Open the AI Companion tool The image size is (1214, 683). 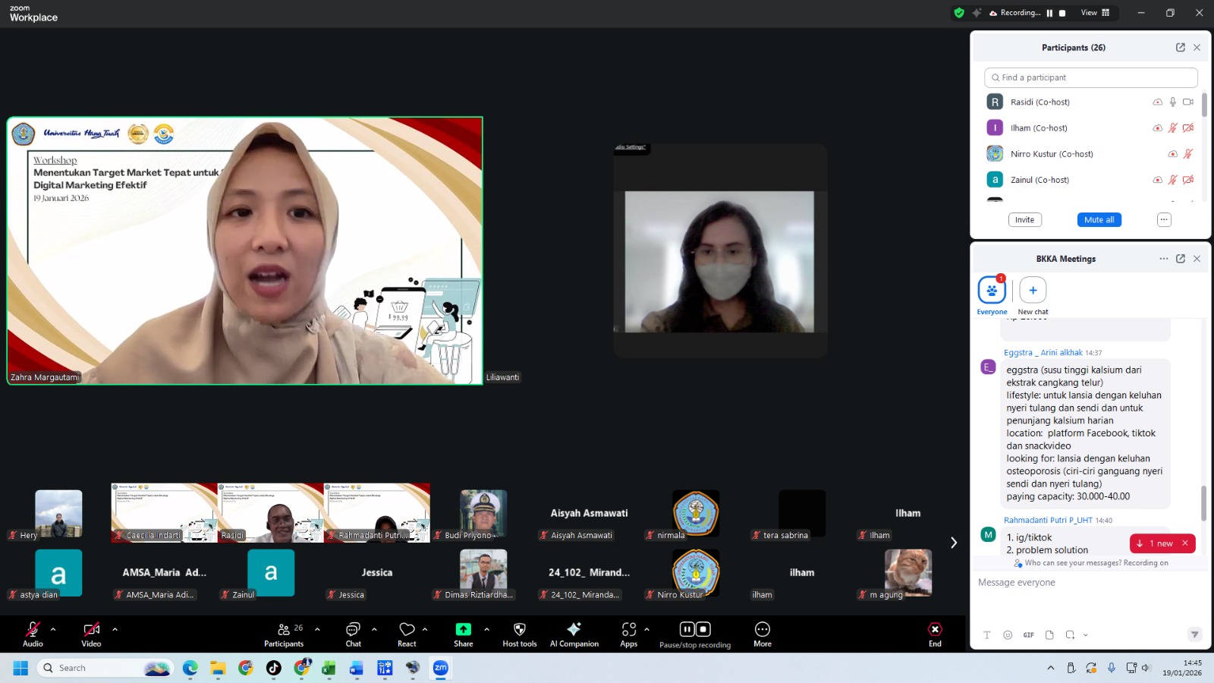574,630
